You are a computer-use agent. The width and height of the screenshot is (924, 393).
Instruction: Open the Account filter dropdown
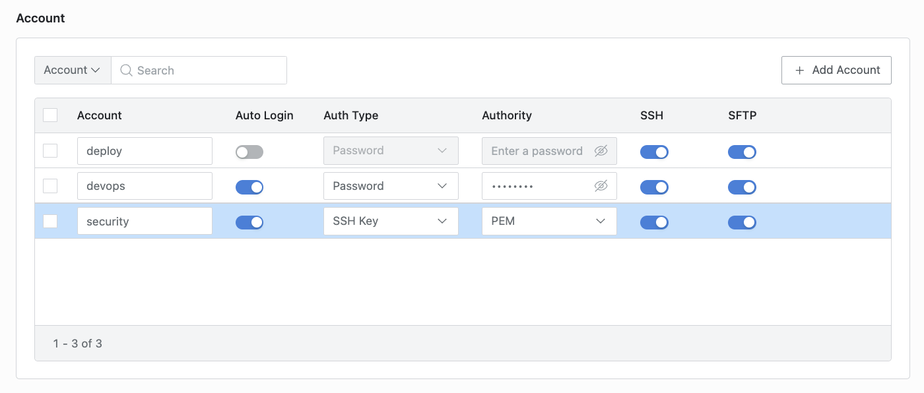tap(73, 71)
